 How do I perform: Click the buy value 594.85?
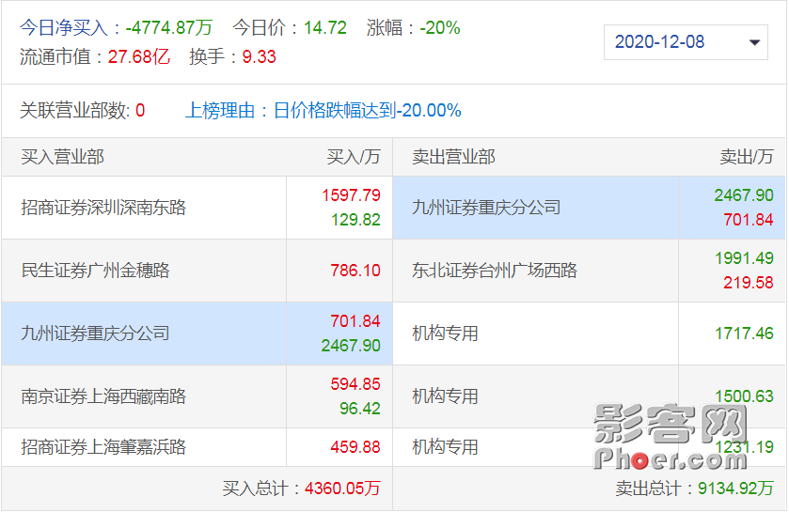point(355,384)
